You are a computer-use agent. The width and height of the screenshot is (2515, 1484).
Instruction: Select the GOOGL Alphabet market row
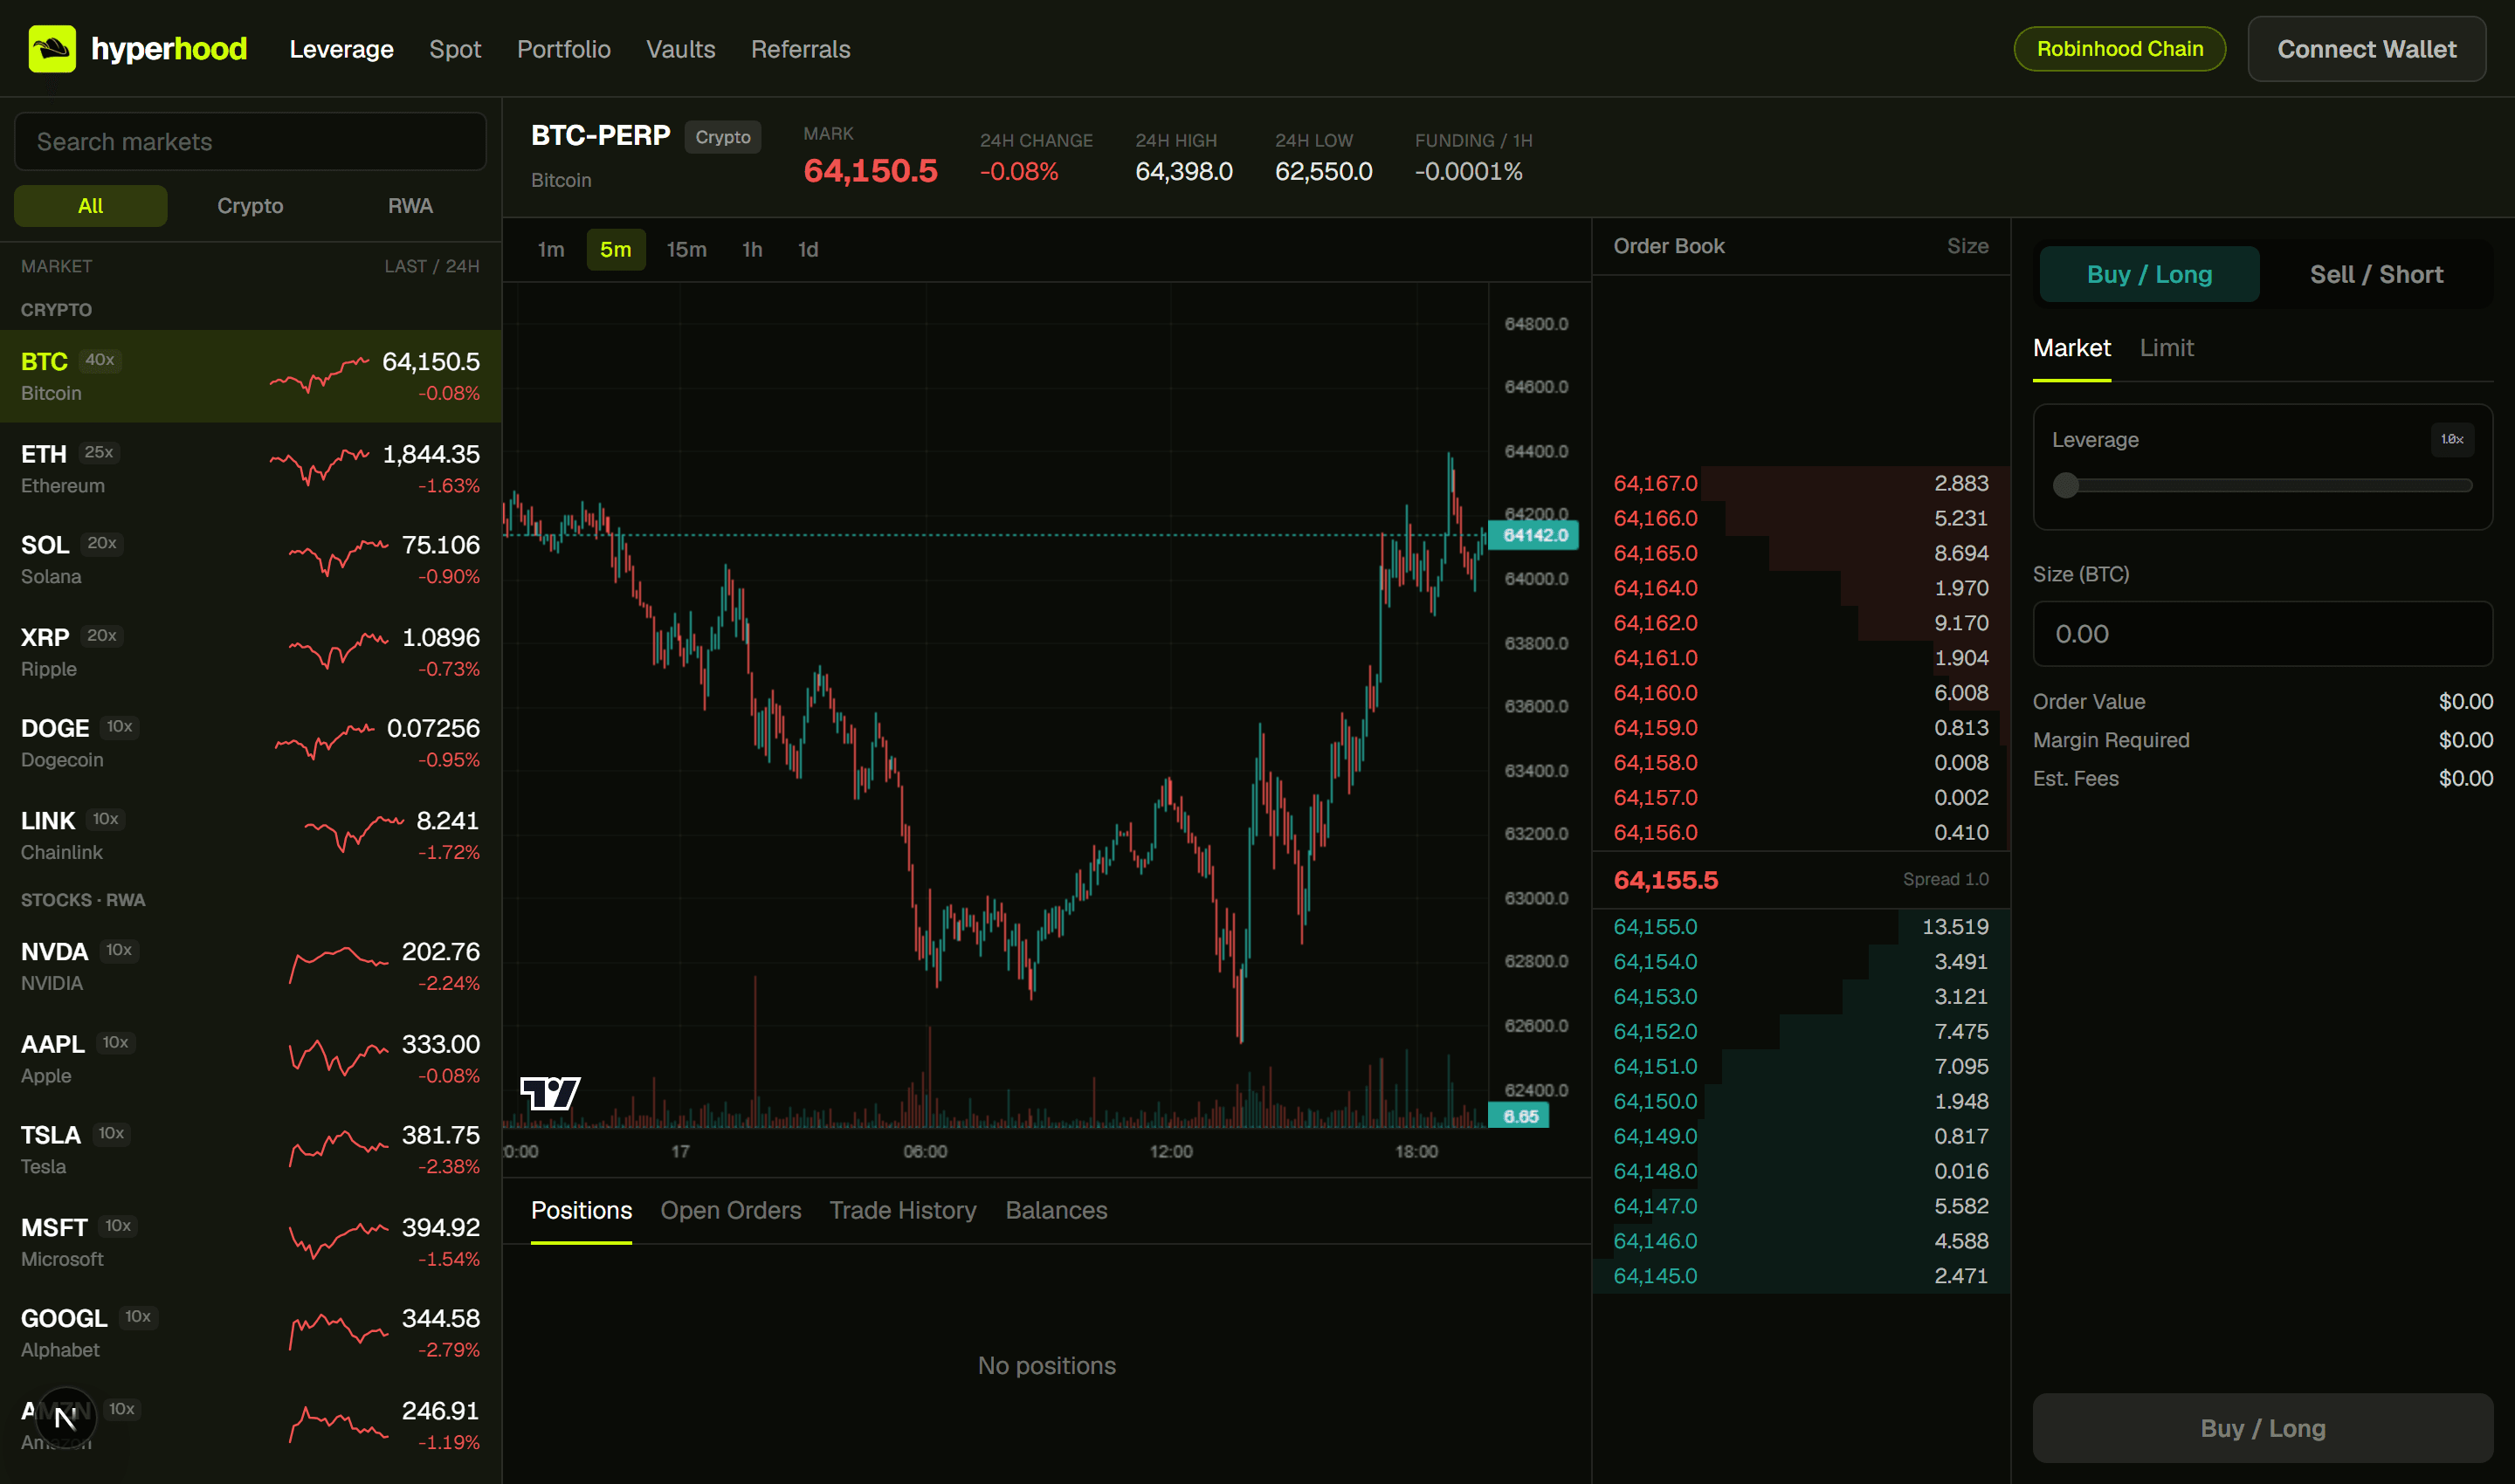click(x=250, y=1333)
